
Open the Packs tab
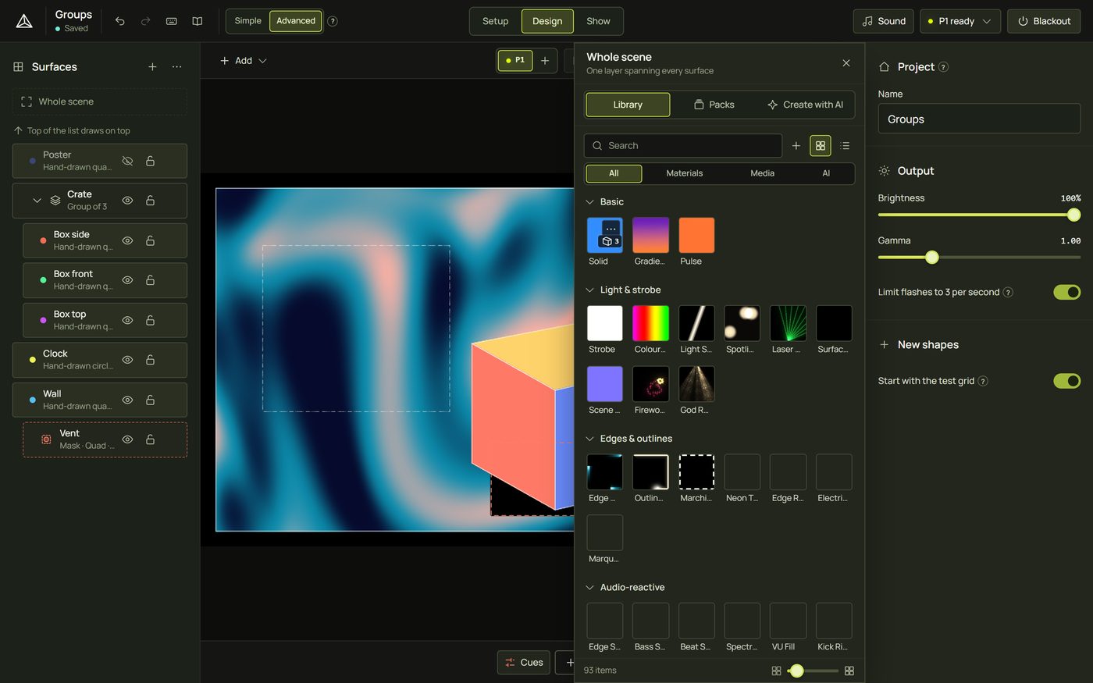(x=714, y=105)
